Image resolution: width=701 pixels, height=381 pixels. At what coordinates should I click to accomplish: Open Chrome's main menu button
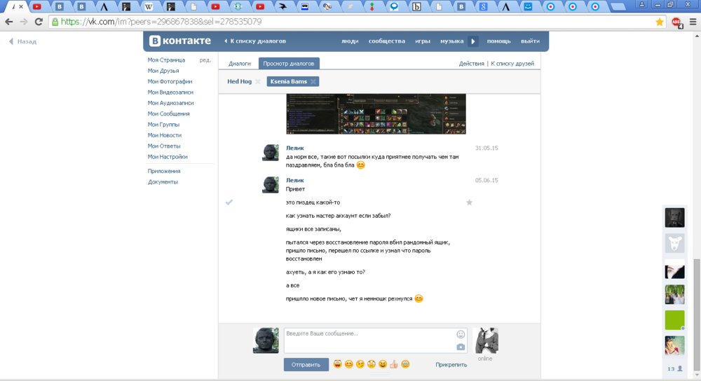pos(693,22)
